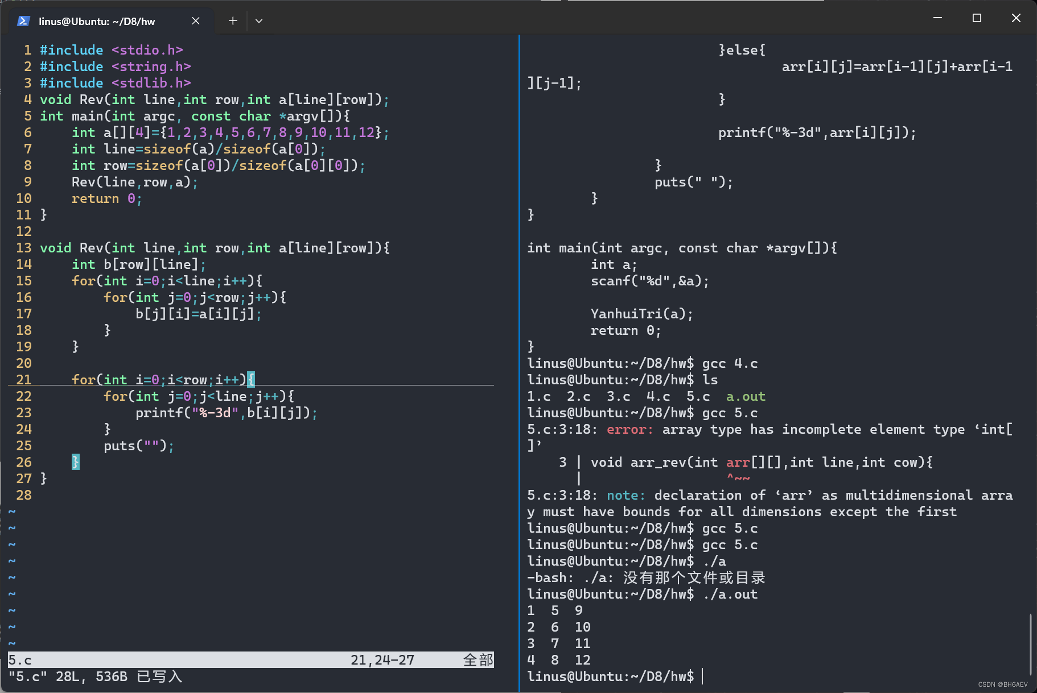Viewport: 1037px width, 693px height.
Task: Click the red error: label in gcc output
Action: pyautogui.click(x=629, y=429)
